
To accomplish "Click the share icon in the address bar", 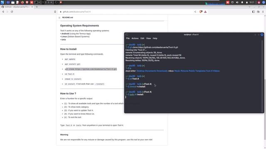I will 195,12.
